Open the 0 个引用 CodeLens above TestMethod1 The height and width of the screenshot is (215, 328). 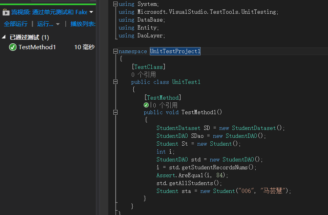pyautogui.click(x=165, y=105)
